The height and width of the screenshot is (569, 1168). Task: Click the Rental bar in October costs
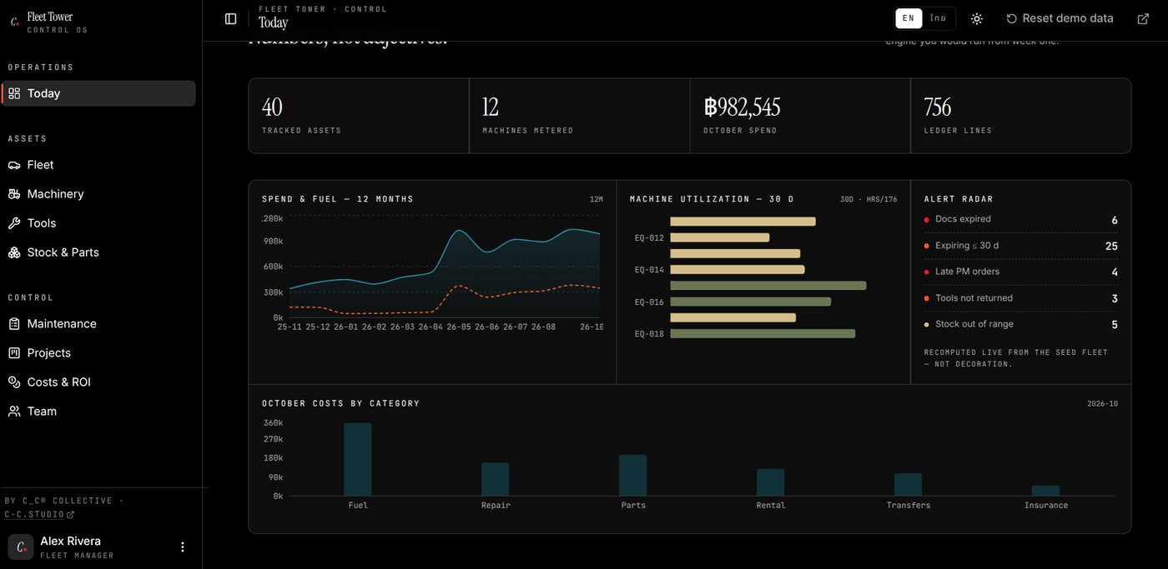771,482
